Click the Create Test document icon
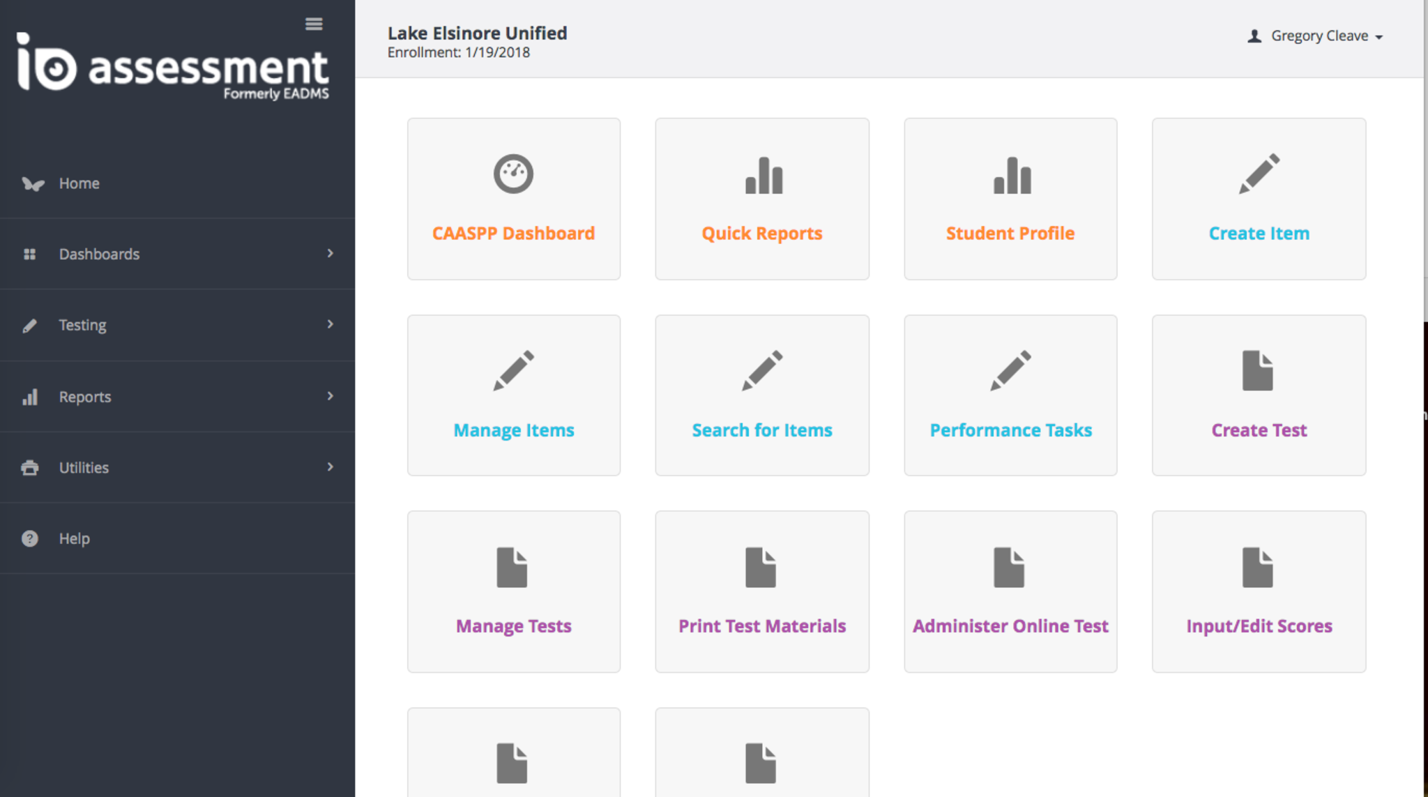The height and width of the screenshot is (797, 1428). [x=1257, y=370]
